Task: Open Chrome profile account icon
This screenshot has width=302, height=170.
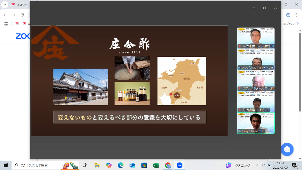Action: click(288, 15)
